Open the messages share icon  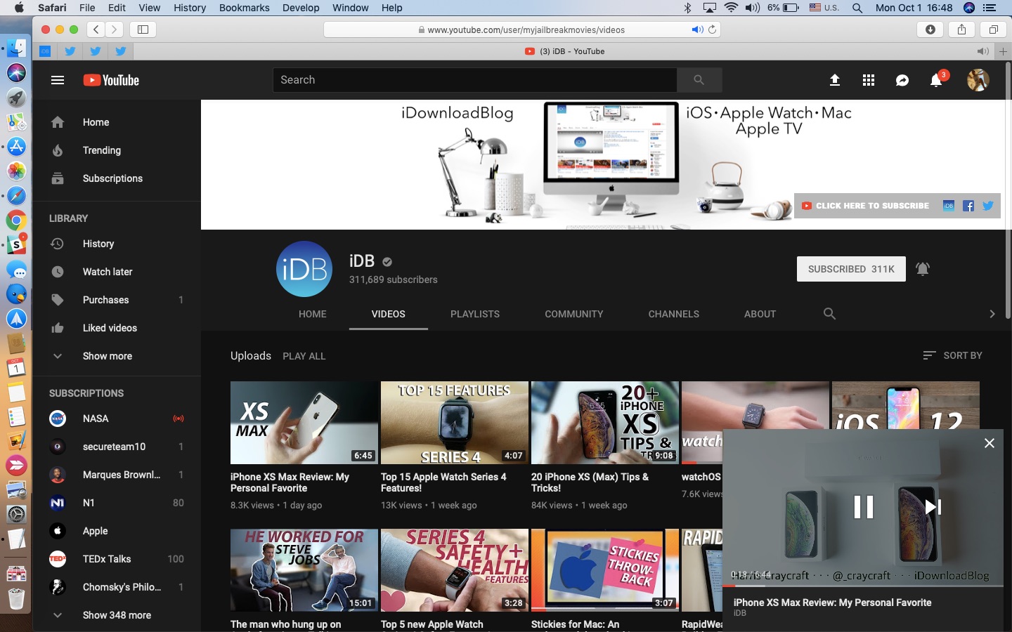coord(902,80)
